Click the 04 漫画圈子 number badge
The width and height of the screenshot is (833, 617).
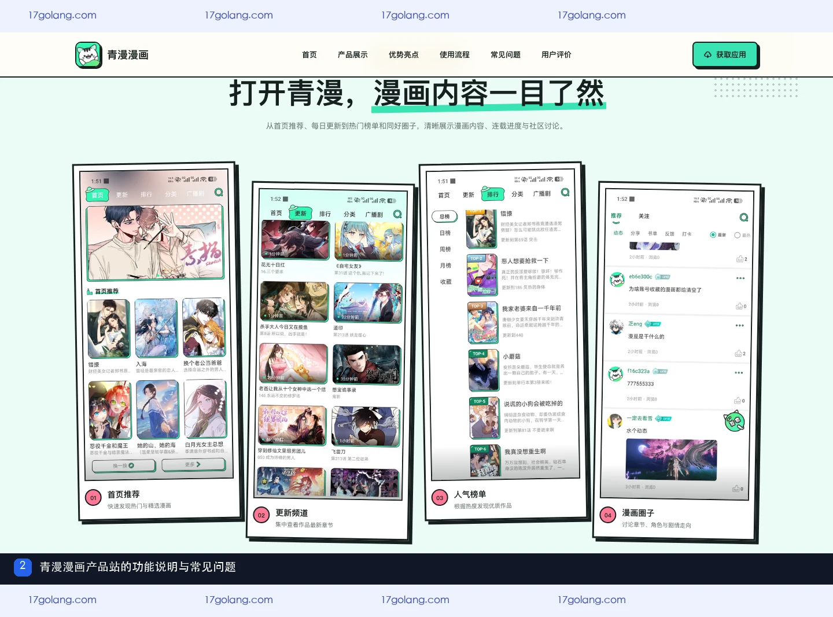pyautogui.click(x=607, y=515)
